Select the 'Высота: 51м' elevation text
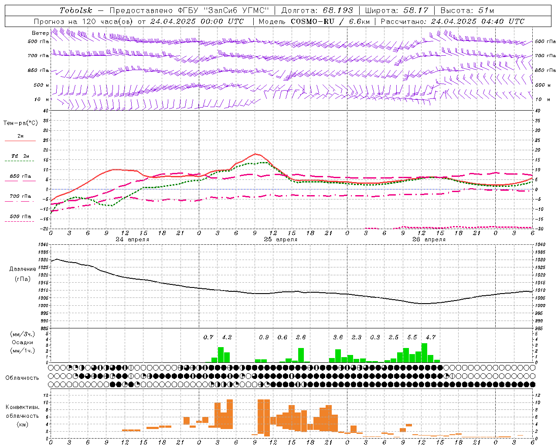The height and width of the screenshot is (446, 558). click(467, 10)
